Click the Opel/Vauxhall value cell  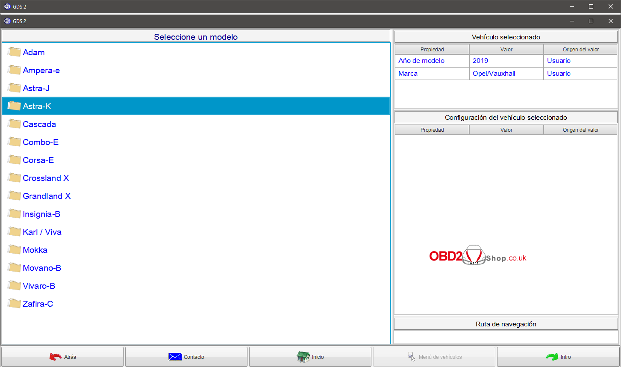494,74
